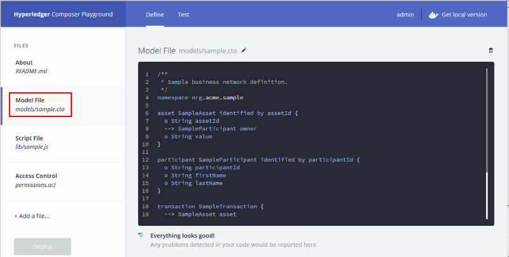
Task: Click the '* Sample business network definition.' comment
Action: 224,82
